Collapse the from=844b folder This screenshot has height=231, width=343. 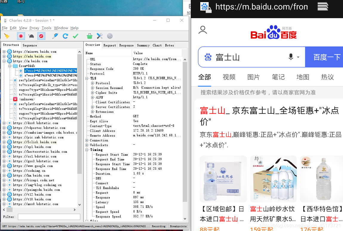coord(10,66)
